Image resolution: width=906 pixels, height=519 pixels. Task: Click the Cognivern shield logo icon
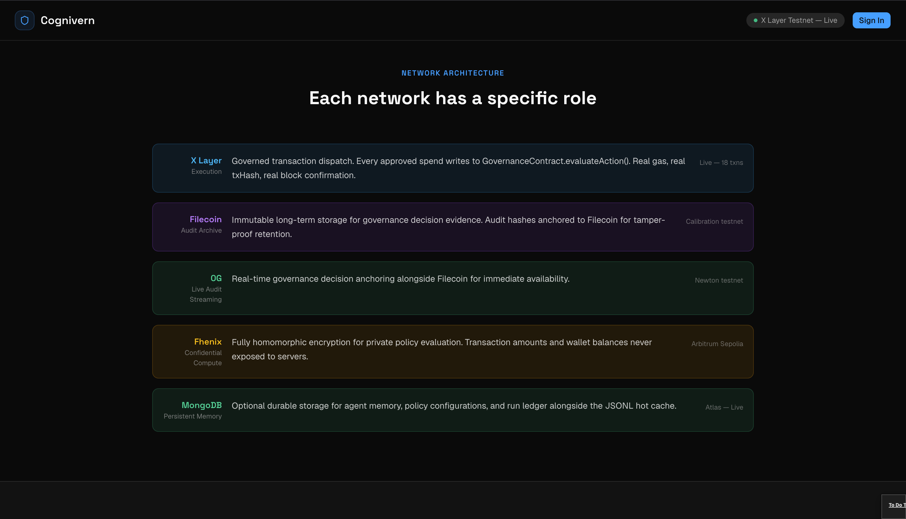pos(25,20)
